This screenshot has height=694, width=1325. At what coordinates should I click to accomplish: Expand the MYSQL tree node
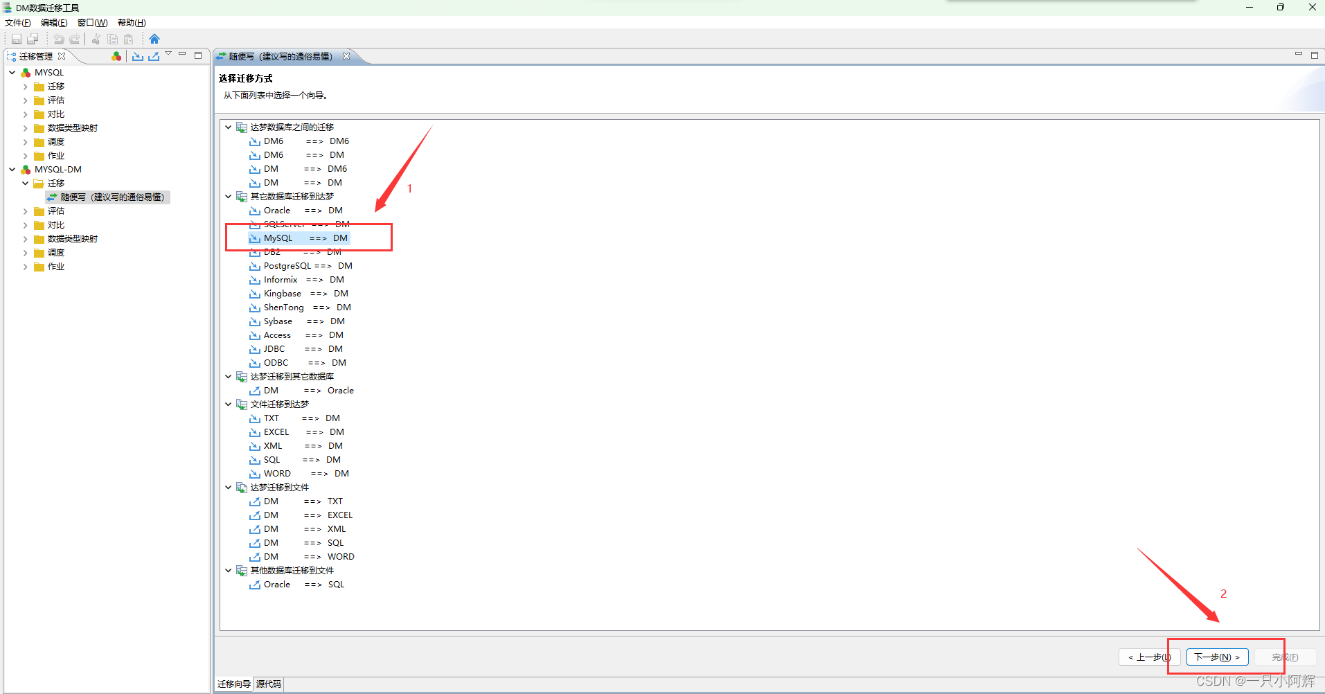click(x=11, y=72)
